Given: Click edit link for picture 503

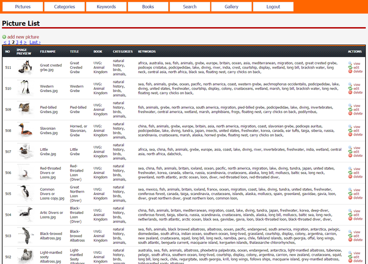Looking at the screenshot, I should pyautogui.click(x=356, y=236).
